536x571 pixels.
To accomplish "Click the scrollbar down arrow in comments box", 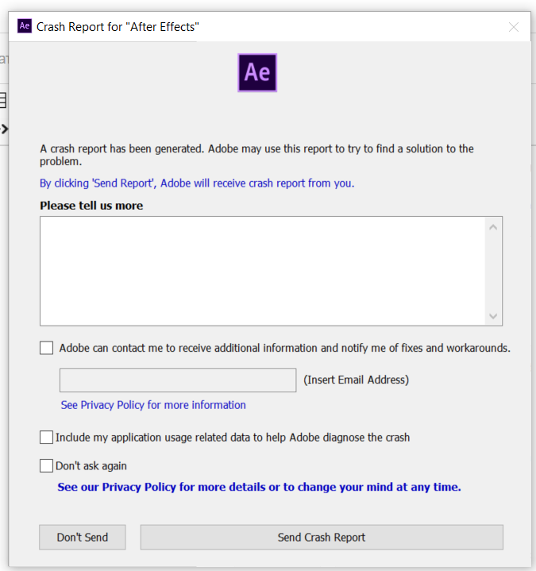I will pyautogui.click(x=493, y=316).
